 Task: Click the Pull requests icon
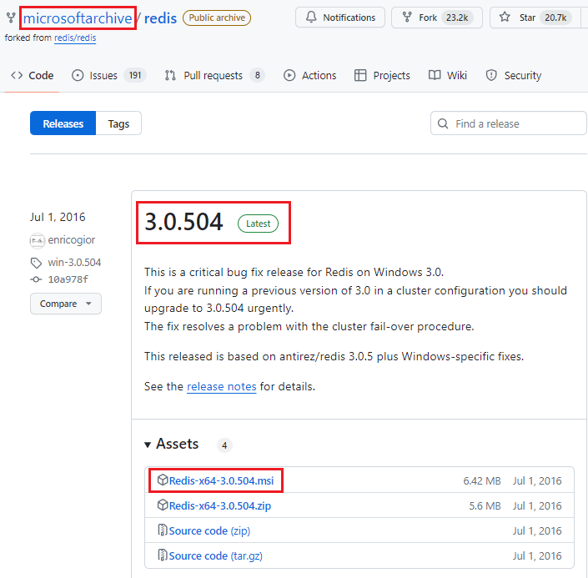pos(170,75)
